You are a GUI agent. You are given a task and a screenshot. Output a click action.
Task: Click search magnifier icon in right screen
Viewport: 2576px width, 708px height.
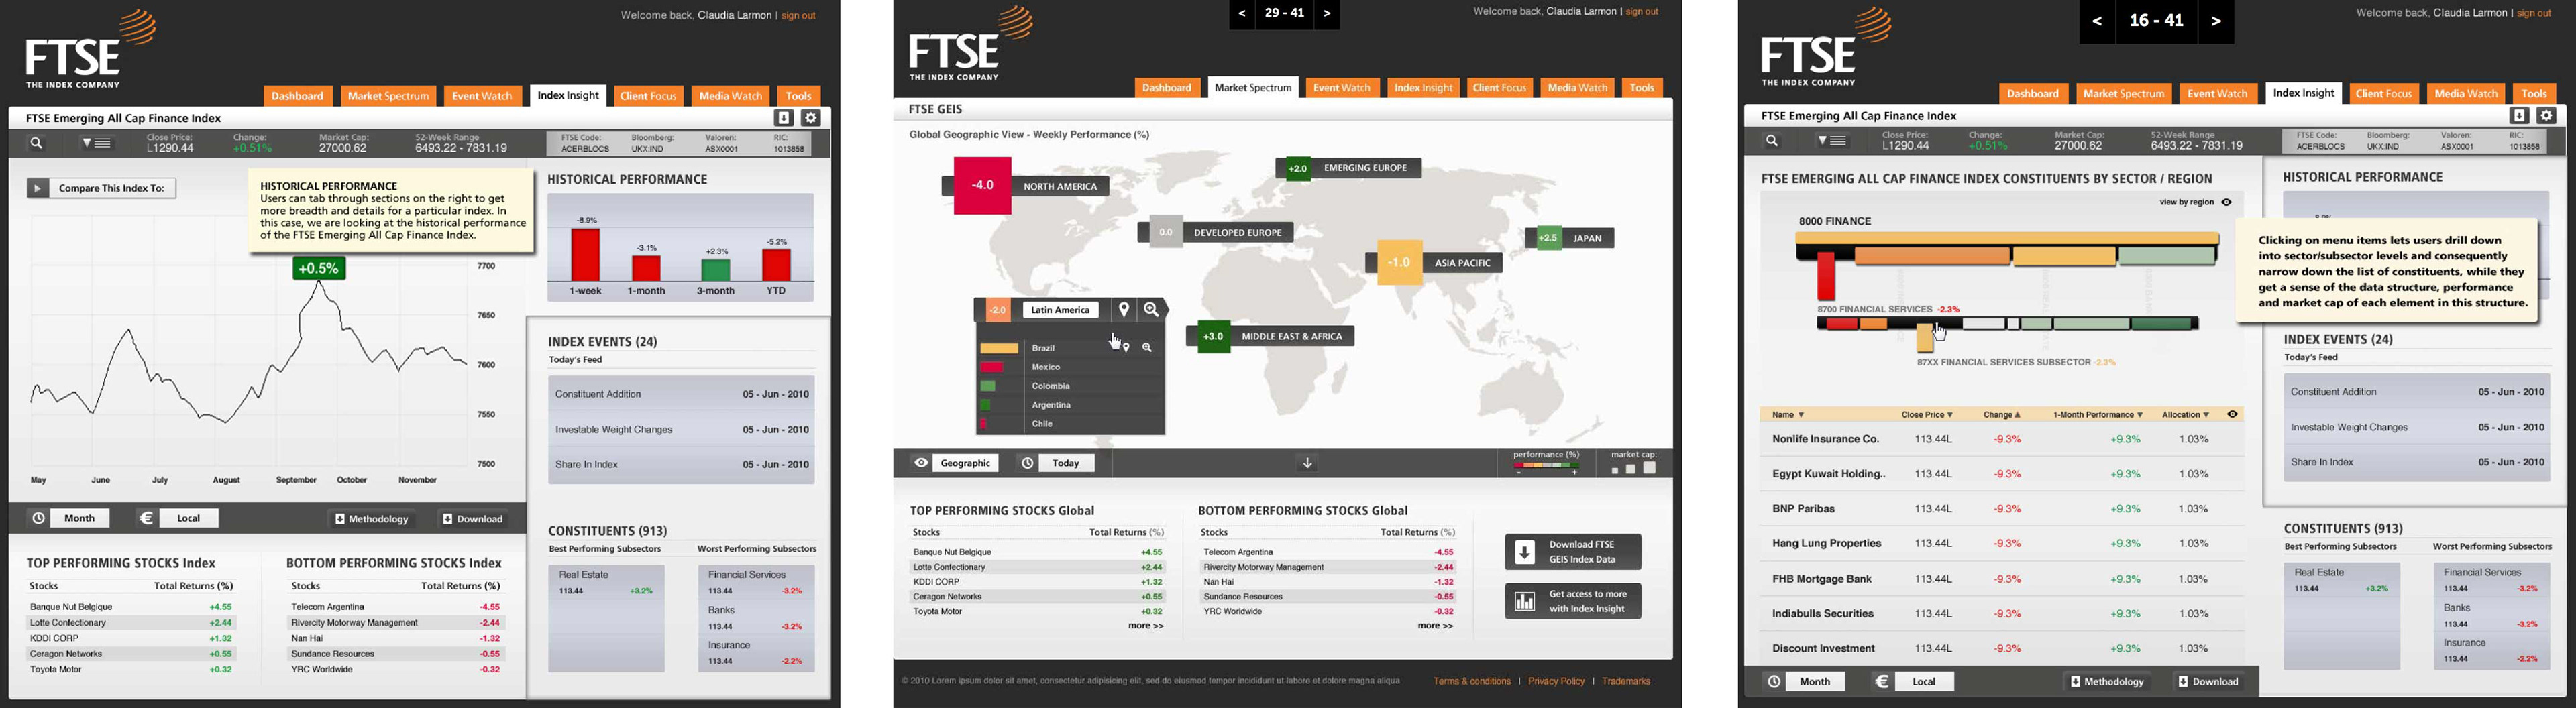point(1772,141)
